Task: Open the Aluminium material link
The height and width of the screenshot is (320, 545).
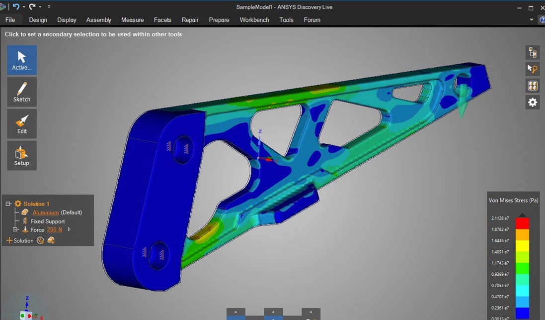Action: (x=46, y=213)
